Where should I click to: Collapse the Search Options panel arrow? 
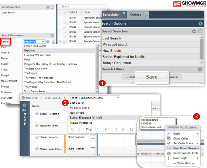[200, 23]
